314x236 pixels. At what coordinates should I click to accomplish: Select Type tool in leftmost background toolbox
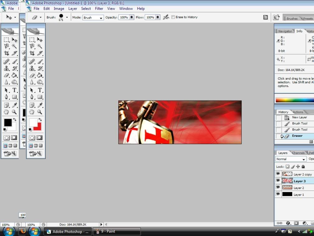point(14,90)
